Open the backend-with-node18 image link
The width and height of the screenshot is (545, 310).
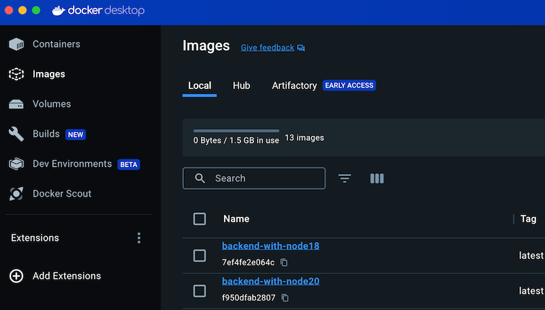[270, 246]
